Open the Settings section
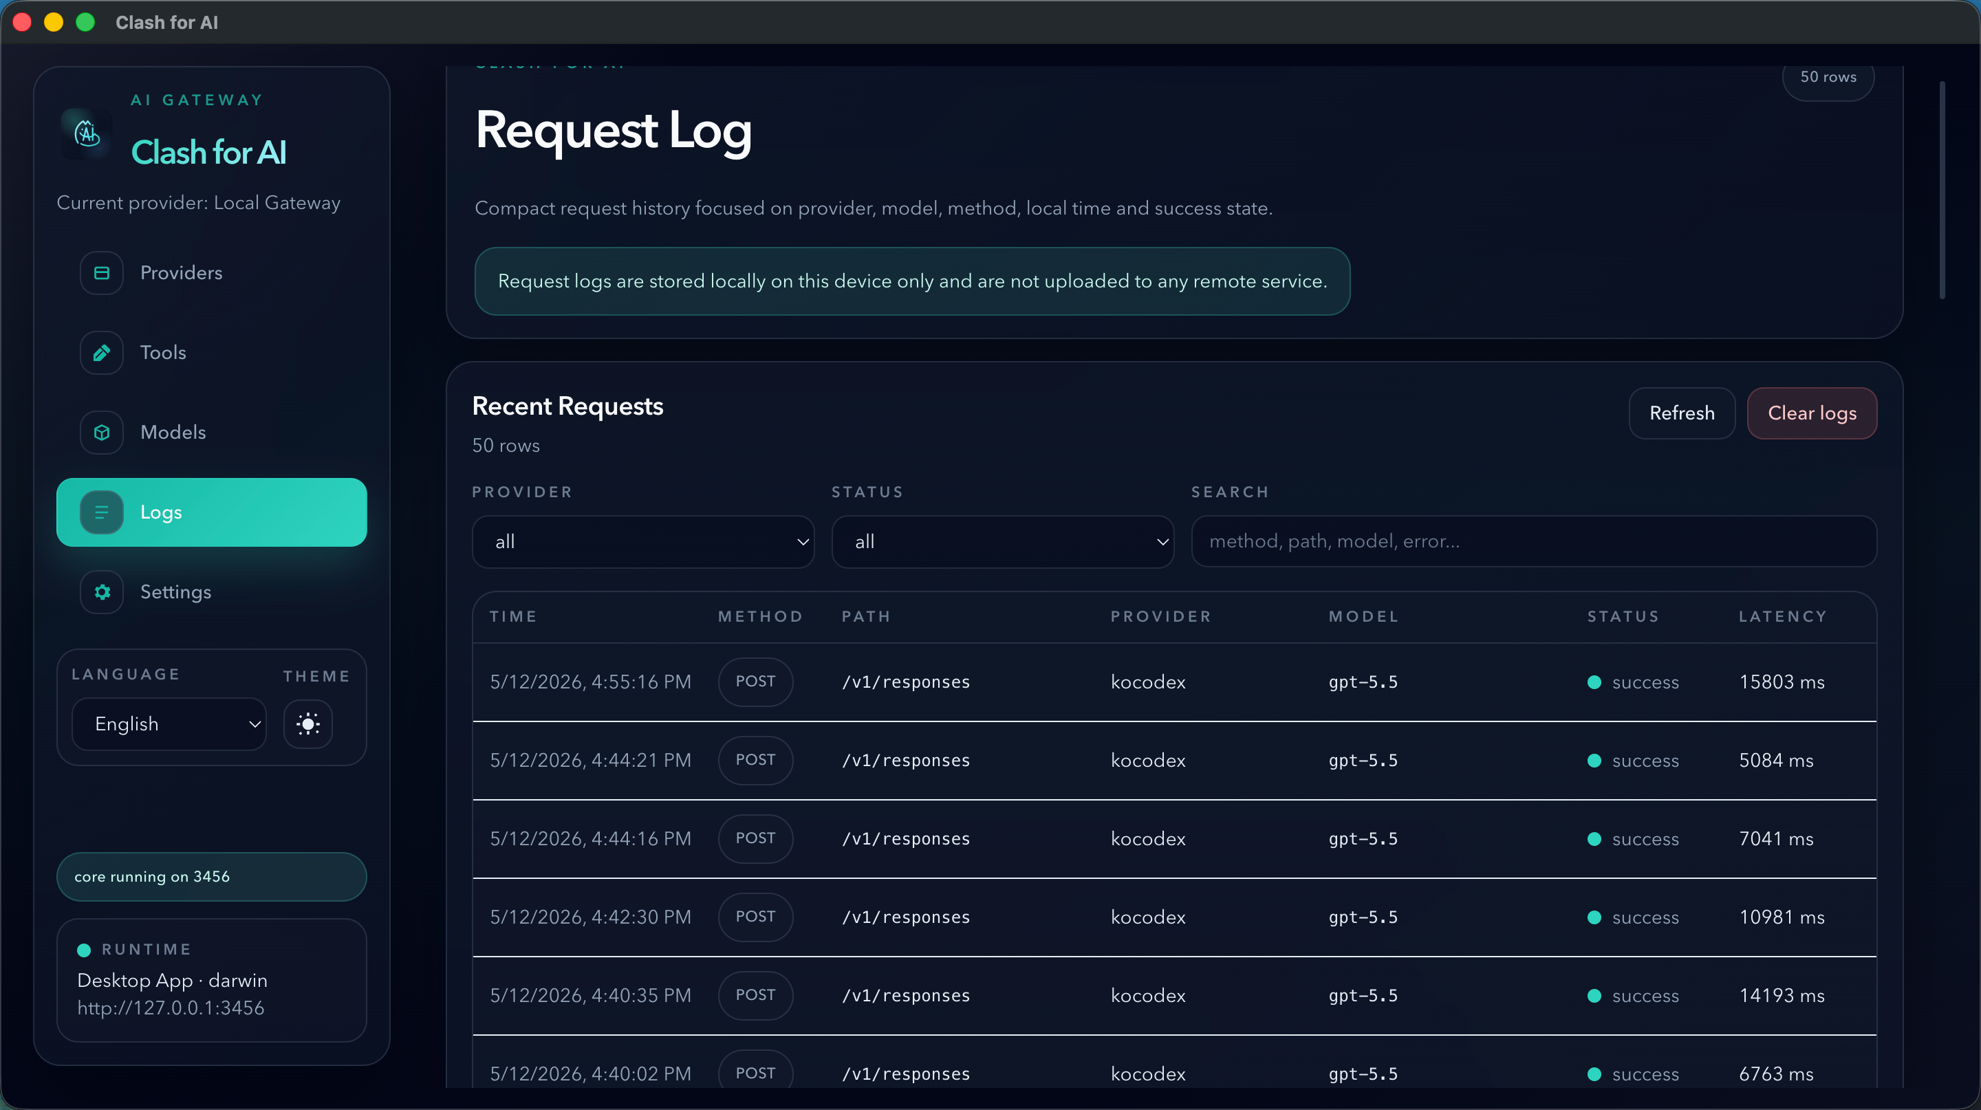This screenshot has height=1110, width=1981. (x=211, y=592)
